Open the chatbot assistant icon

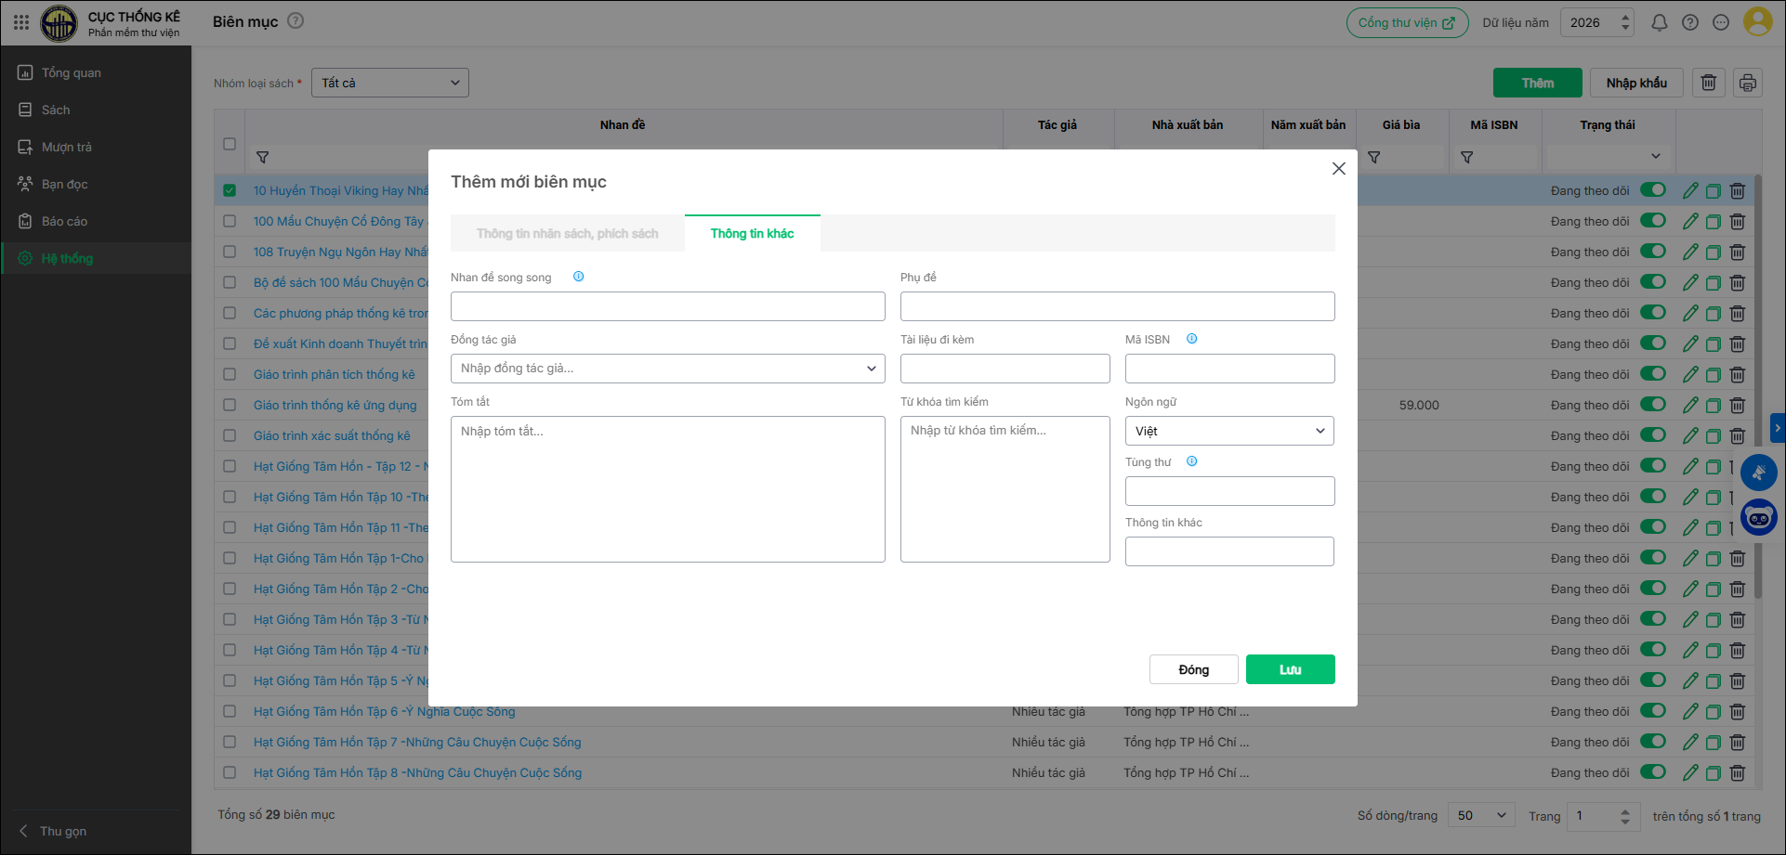(x=1758, y=517)
